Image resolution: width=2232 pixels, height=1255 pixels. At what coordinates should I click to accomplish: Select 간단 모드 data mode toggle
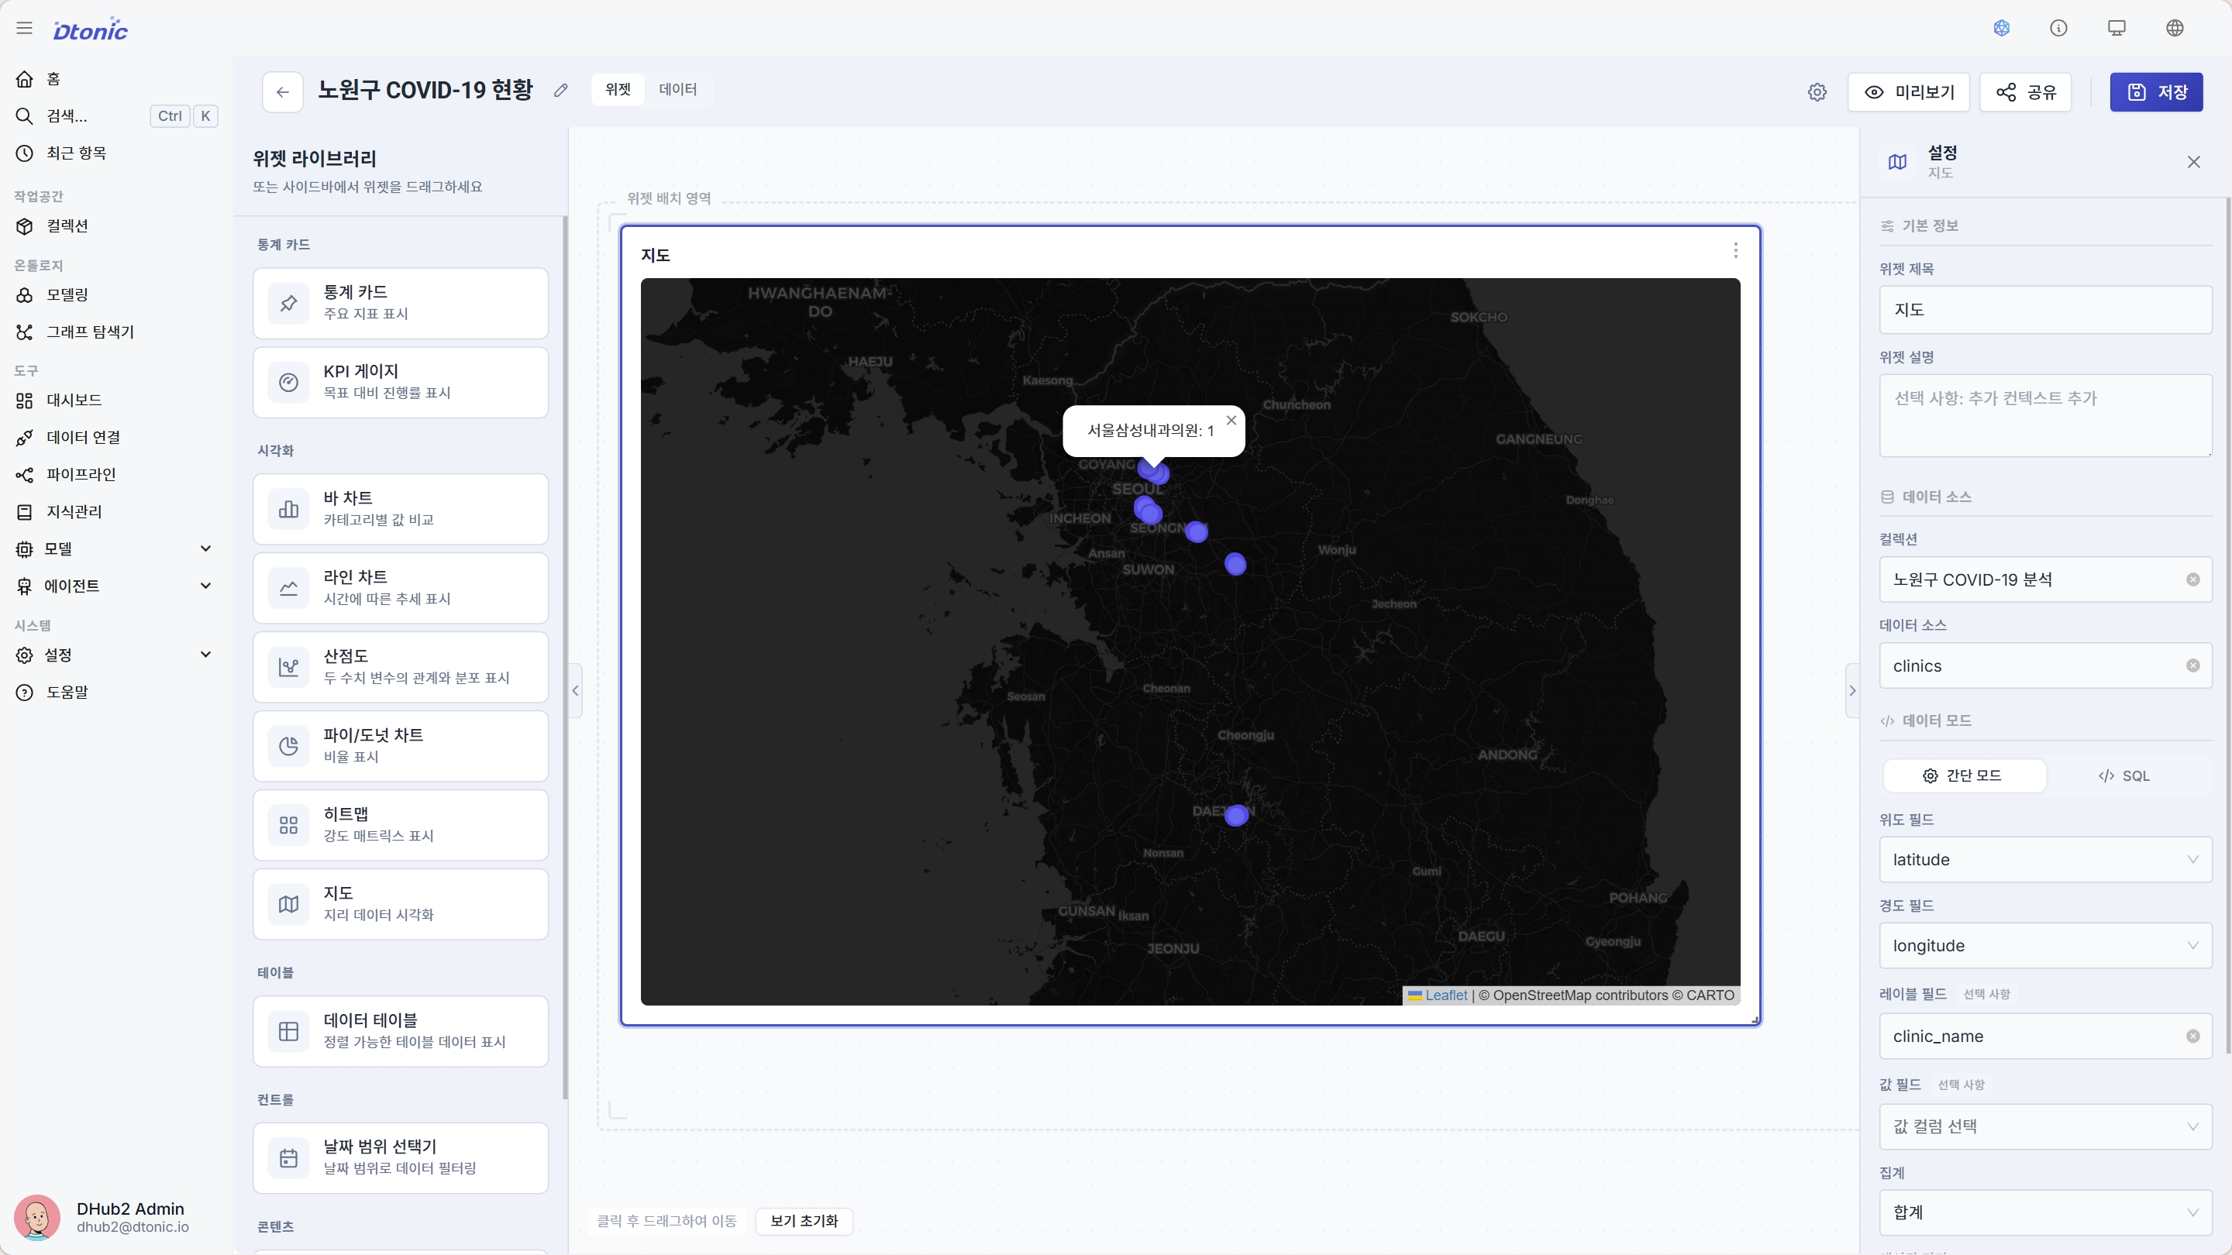(1963, 775)
